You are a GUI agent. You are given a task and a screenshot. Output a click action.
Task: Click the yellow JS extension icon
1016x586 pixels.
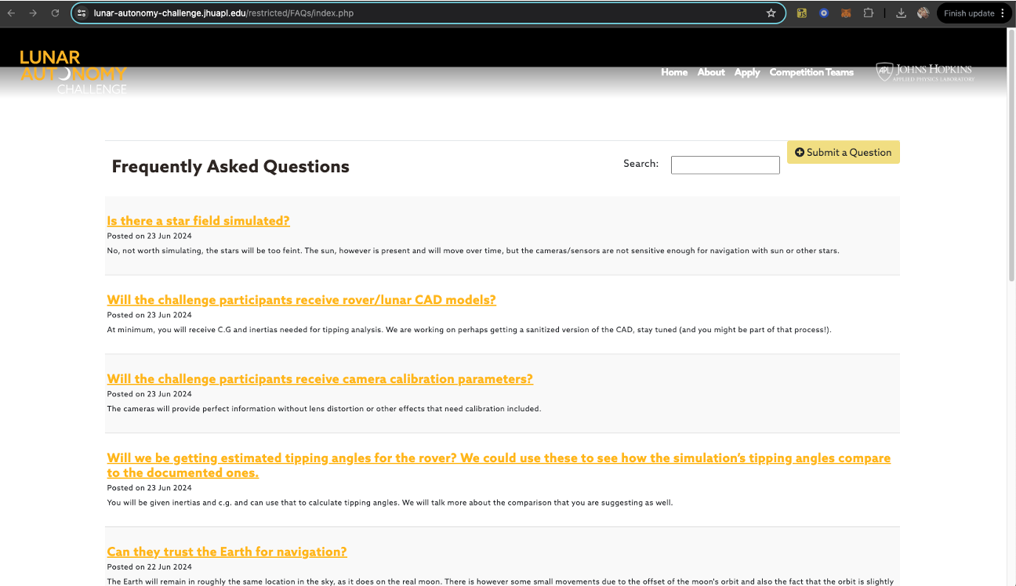point(801,13)
